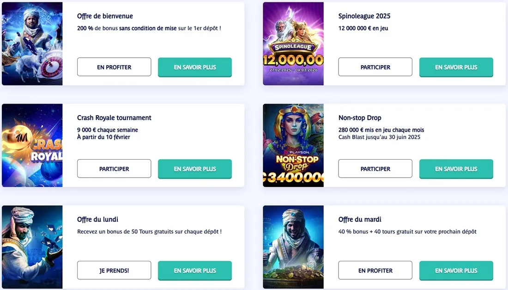Open EN SAVOIR PLUS for Offre de bienvenue
The image size is (508, 290).
(195, 67)
